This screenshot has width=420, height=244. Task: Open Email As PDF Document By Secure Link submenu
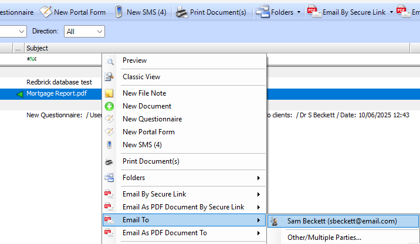click(183, 207)
